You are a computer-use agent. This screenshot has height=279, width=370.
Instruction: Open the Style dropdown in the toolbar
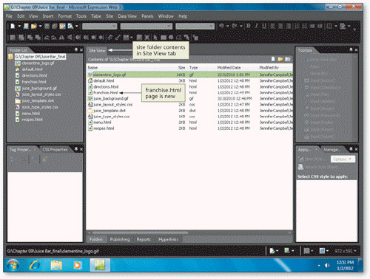(x=99, y=26)
